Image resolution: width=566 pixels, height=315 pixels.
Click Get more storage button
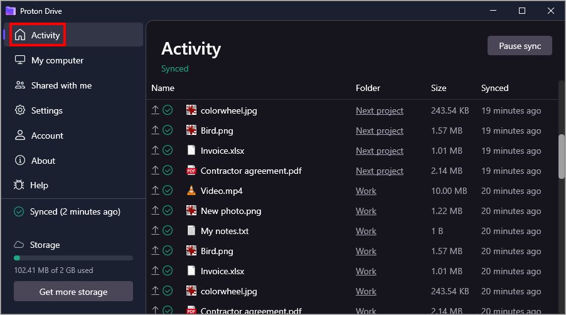coord(73,292)
